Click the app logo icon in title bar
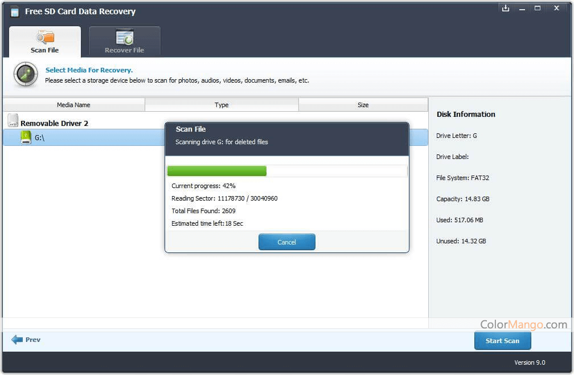Viewport: 574px width, 375px height. pos(15,12)
